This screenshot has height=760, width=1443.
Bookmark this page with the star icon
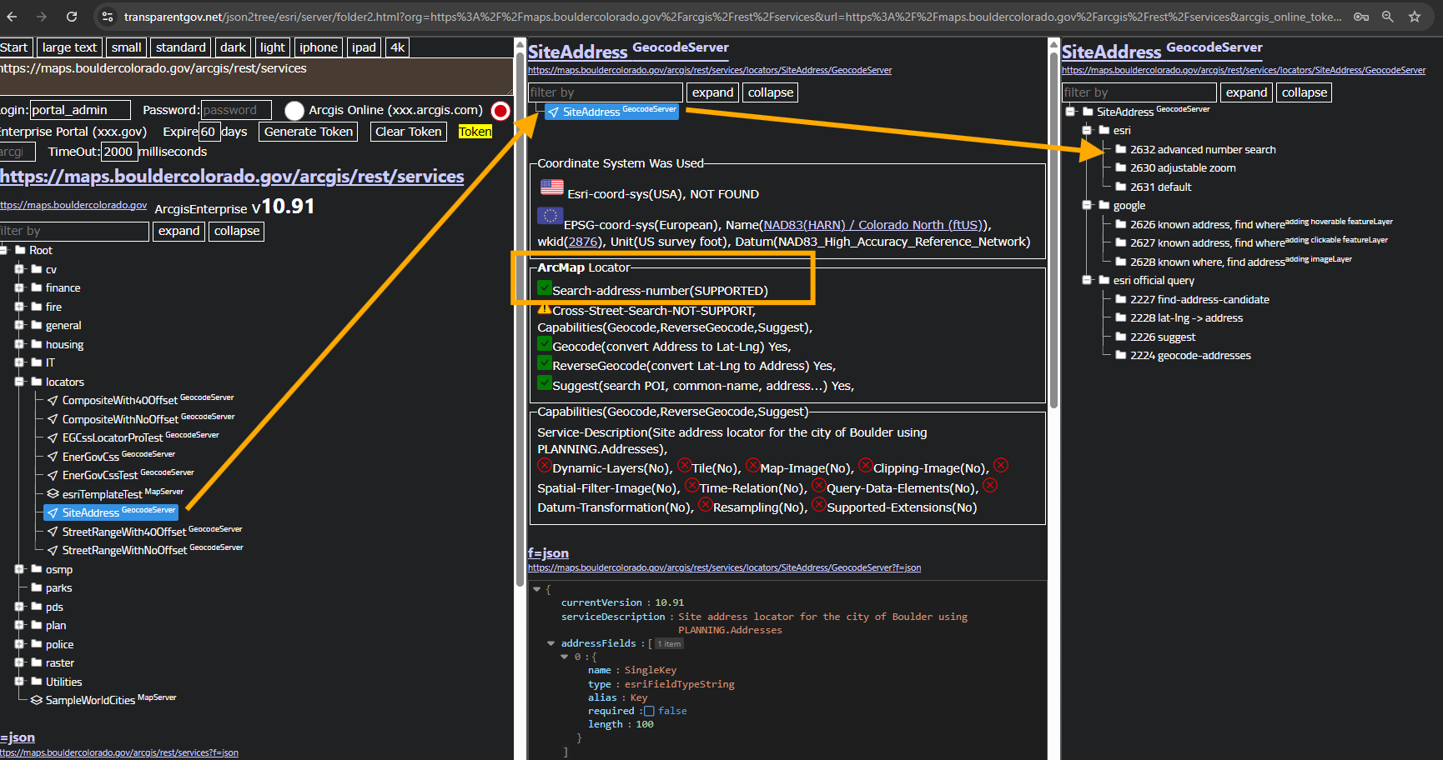pos(1415,17)
